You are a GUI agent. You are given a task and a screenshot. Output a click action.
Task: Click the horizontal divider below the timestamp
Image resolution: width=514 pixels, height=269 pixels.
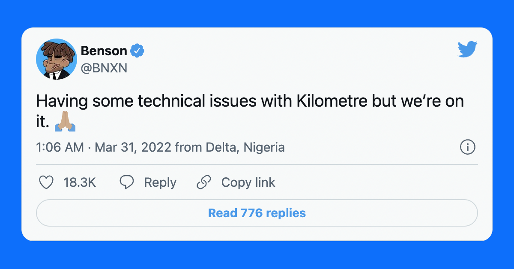click(257, 164)
